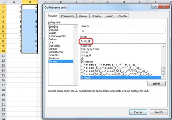Grab the format list scrollbar thumb
Viewport: 172px width, 120px height.
click(x=163, y=71)
